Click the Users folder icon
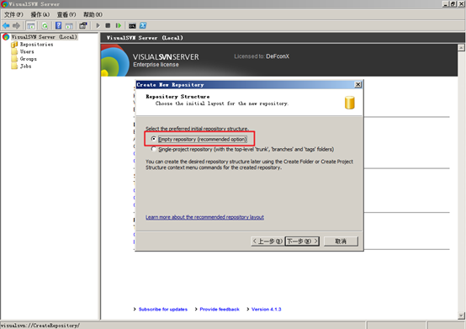 [x=14, y=51]
